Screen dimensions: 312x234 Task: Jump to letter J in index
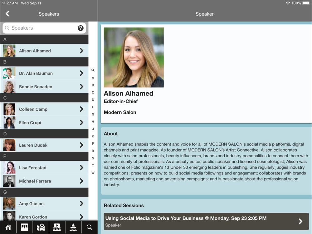pyautogui.click(x=93, y=129)
